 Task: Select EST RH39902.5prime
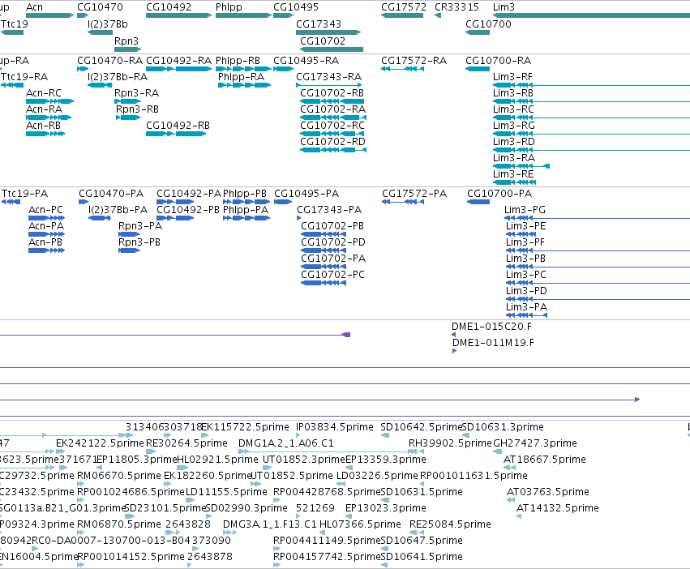pos(450,443)
